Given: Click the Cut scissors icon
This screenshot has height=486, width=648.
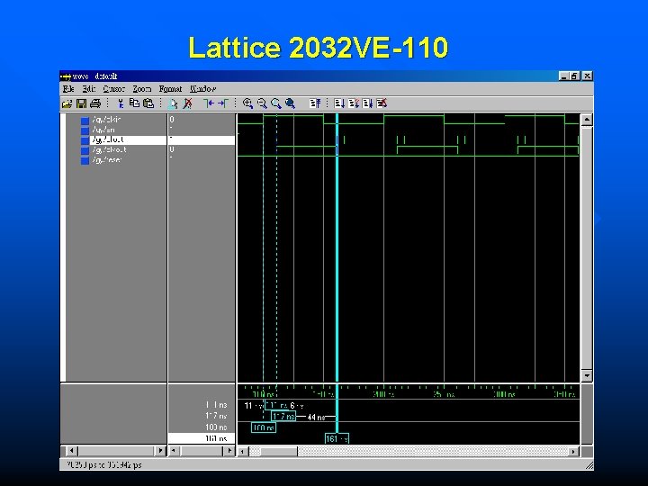Looking at the screenshot, I should (121, 103).
